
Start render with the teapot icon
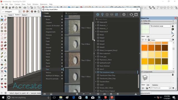131,14
